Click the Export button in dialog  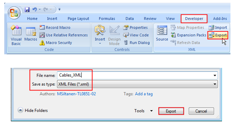coord(171,111)
